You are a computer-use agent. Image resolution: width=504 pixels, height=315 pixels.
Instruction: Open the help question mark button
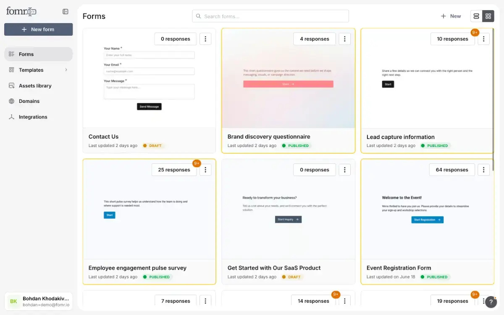pos(491,302)
